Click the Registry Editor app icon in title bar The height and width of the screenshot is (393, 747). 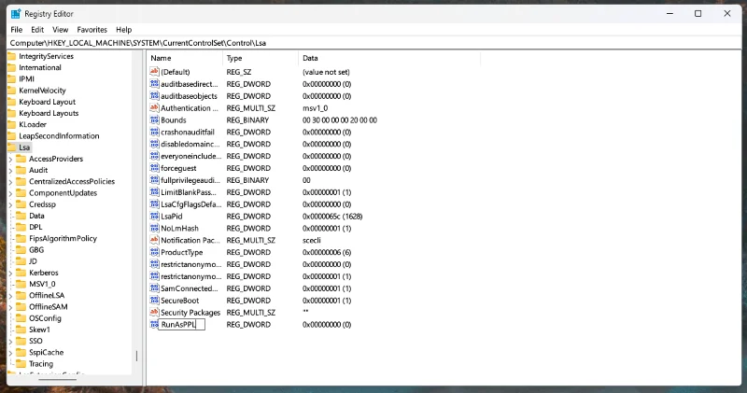[13, 13]
